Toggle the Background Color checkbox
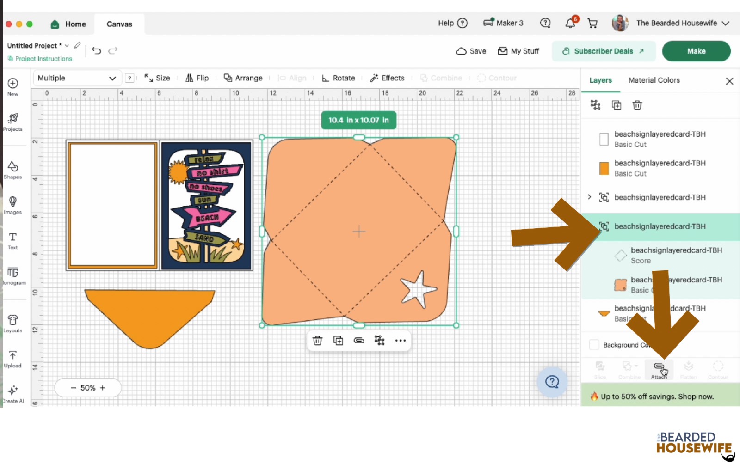The width and height of the screenshot is (740, 470). tap(594, 345)
